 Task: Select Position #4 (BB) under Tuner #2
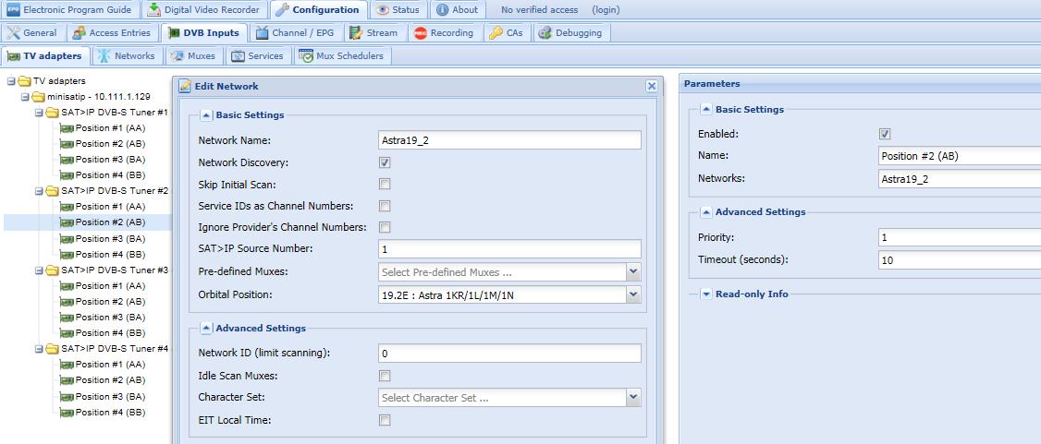[110, 255]
